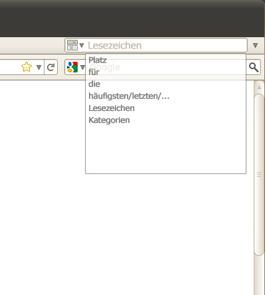Select the 'Kategorien' entry
This screenshot has width=265, height=295.
[109, 120]
